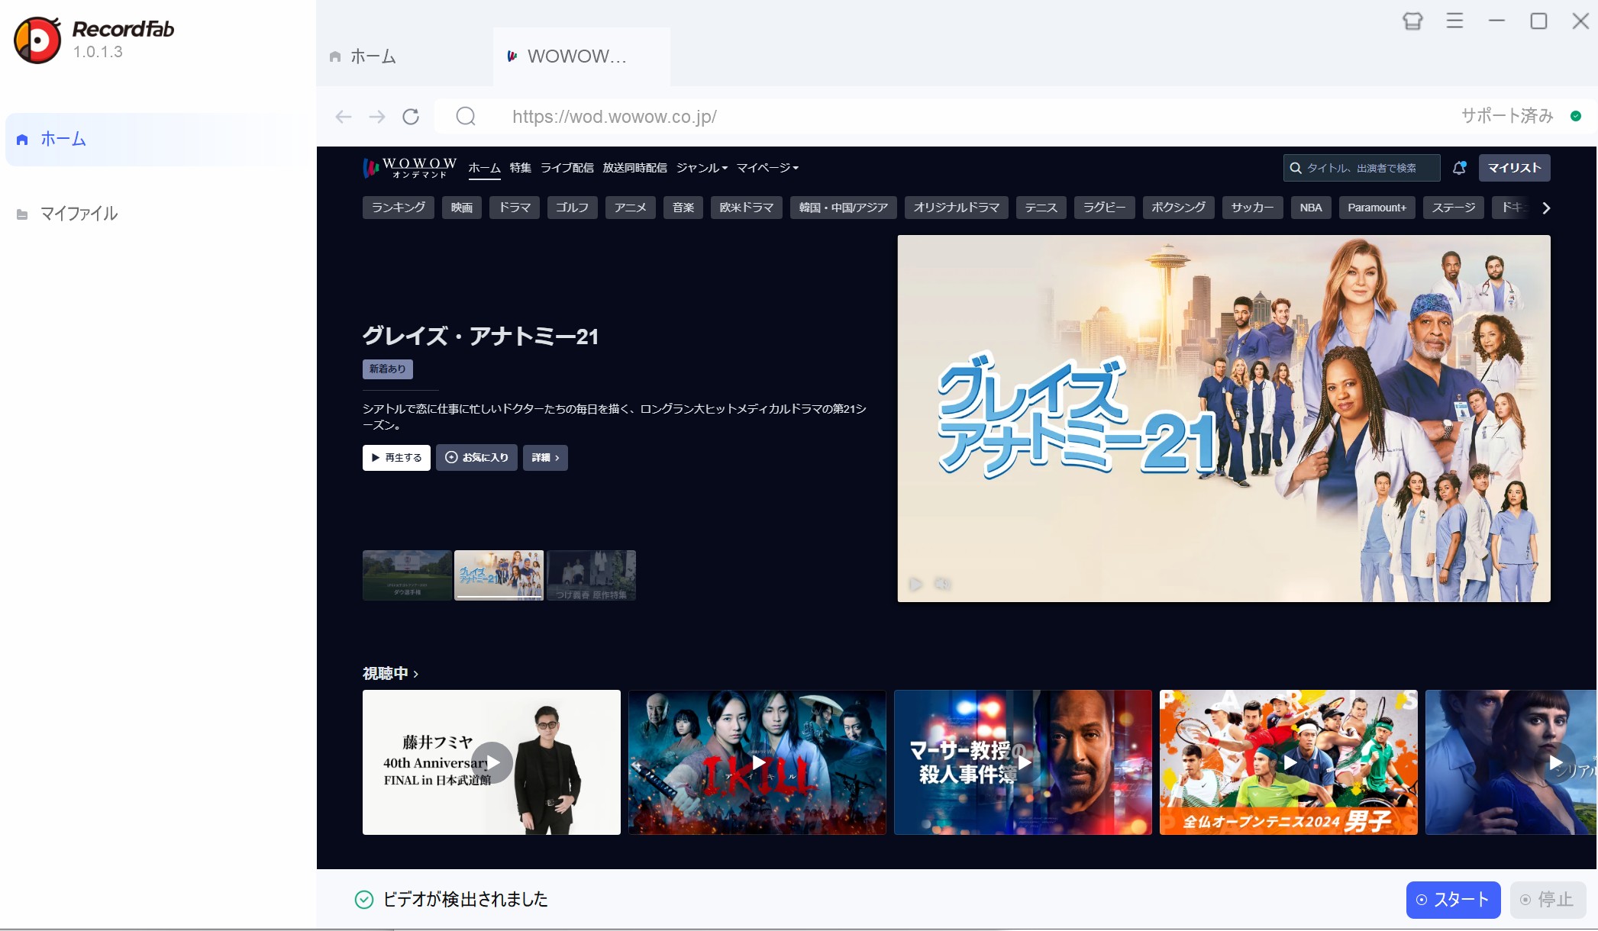Viewport: 1598px width, 931px height.
Task: Go forward with the right arrow icon
Action: coord(377,117)
